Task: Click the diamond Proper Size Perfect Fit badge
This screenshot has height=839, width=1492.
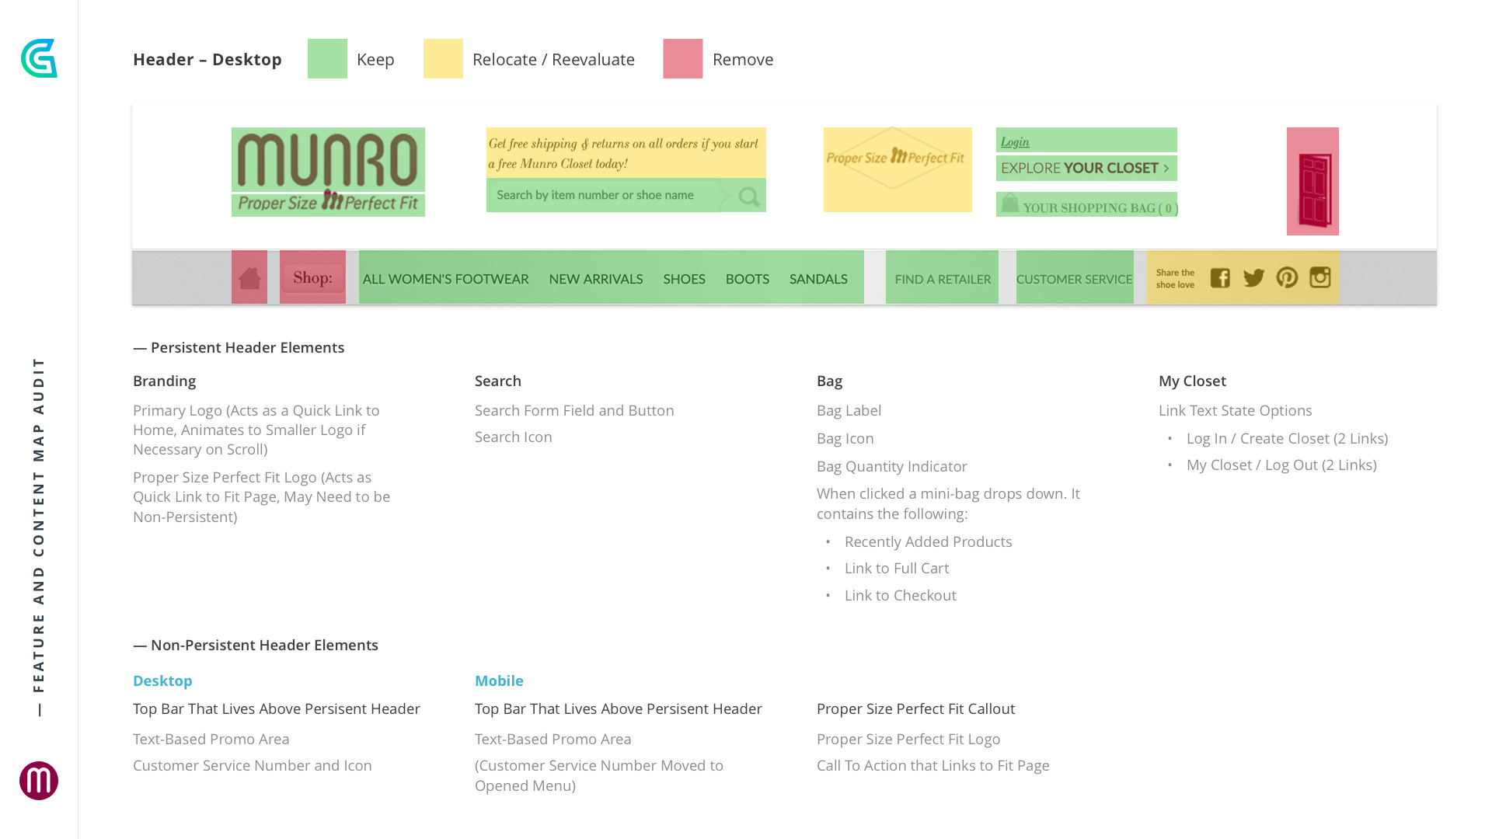Action: coord(895,158)
